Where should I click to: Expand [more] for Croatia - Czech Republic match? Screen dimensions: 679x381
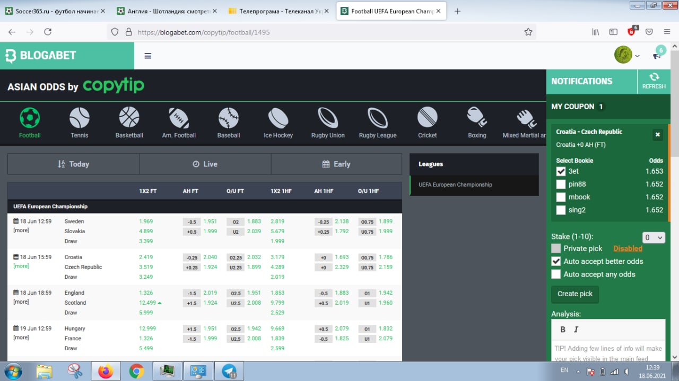pos(21,266)
